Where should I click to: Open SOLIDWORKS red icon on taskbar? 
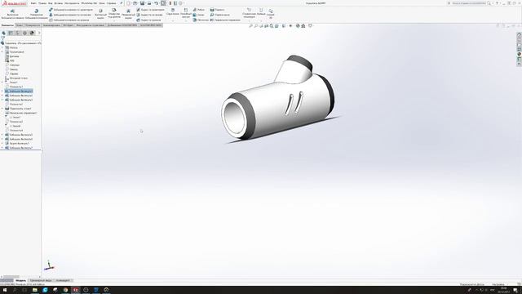click(x=76, y=290)
